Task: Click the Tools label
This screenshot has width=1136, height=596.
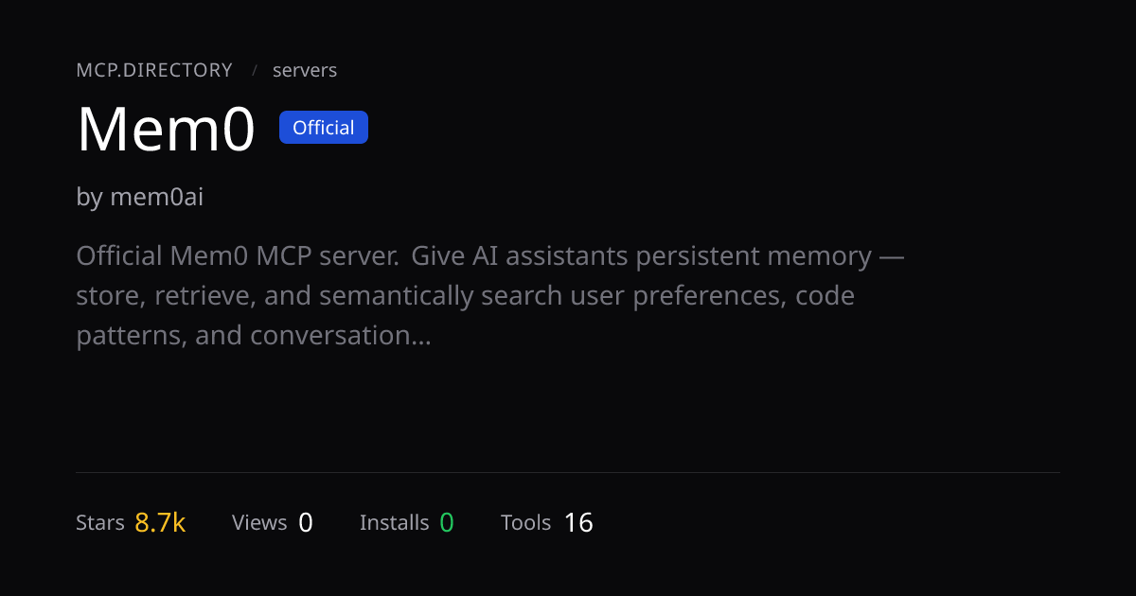Action: pyautogui.click(x=526, y=522)
